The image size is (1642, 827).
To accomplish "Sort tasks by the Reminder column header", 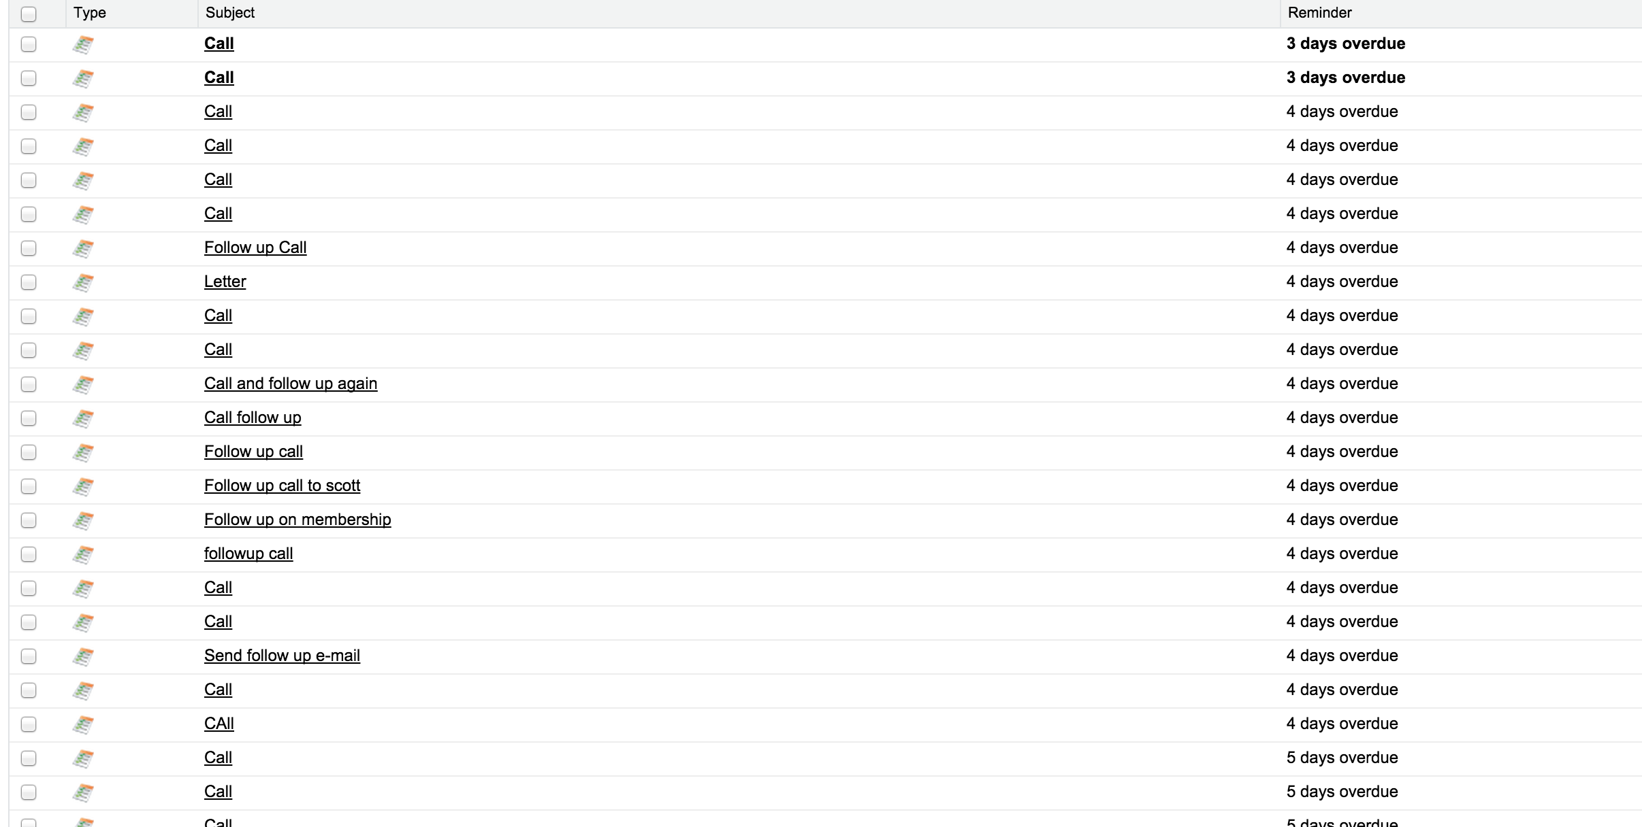I will pyautogui.click(x=1319, y=13).
